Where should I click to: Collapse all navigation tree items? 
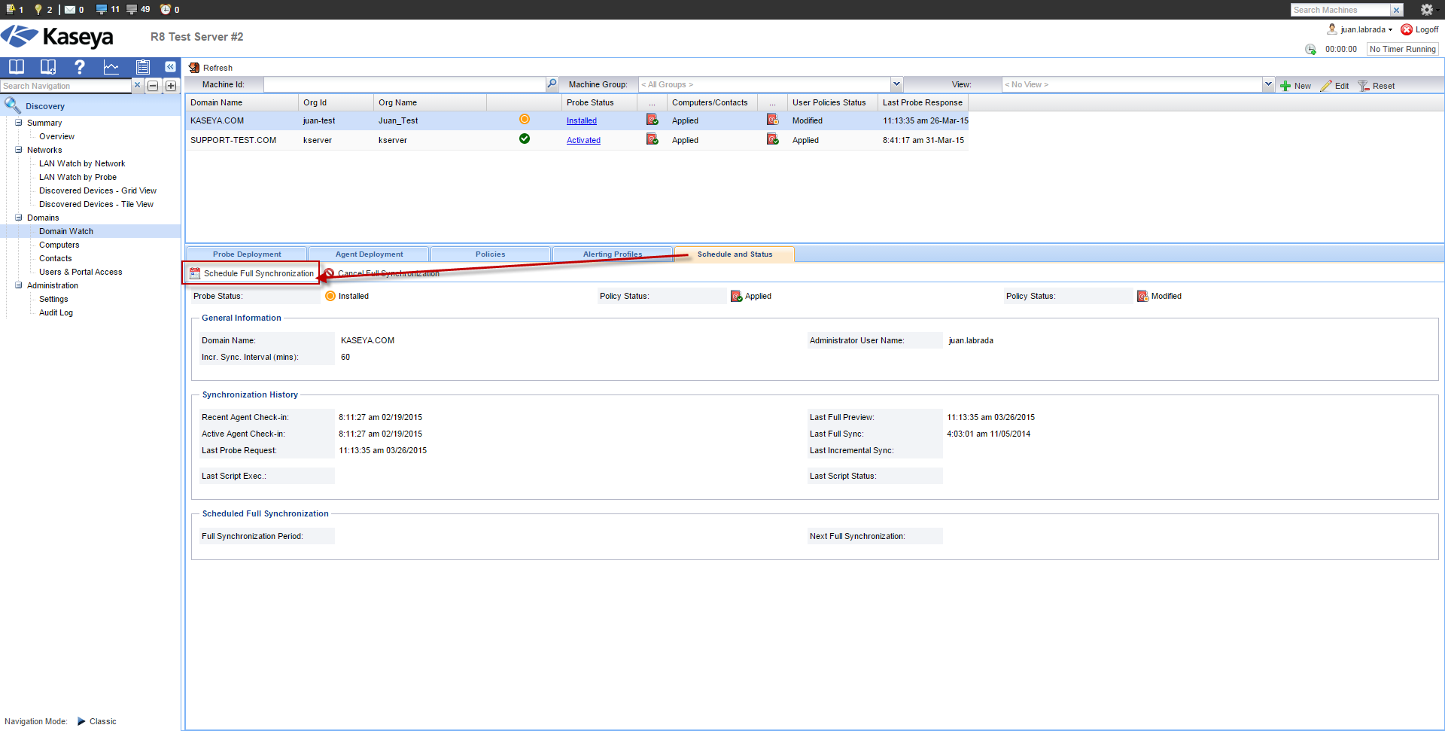[x=153, y=86]
